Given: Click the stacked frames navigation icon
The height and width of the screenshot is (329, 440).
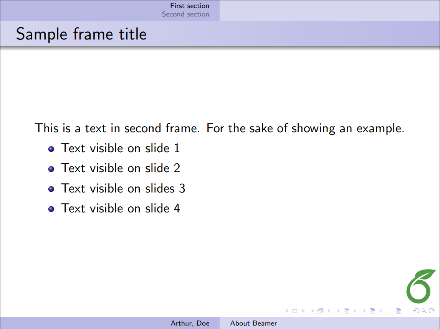Looking at the screenshot, I should click(x=320, y=311).
